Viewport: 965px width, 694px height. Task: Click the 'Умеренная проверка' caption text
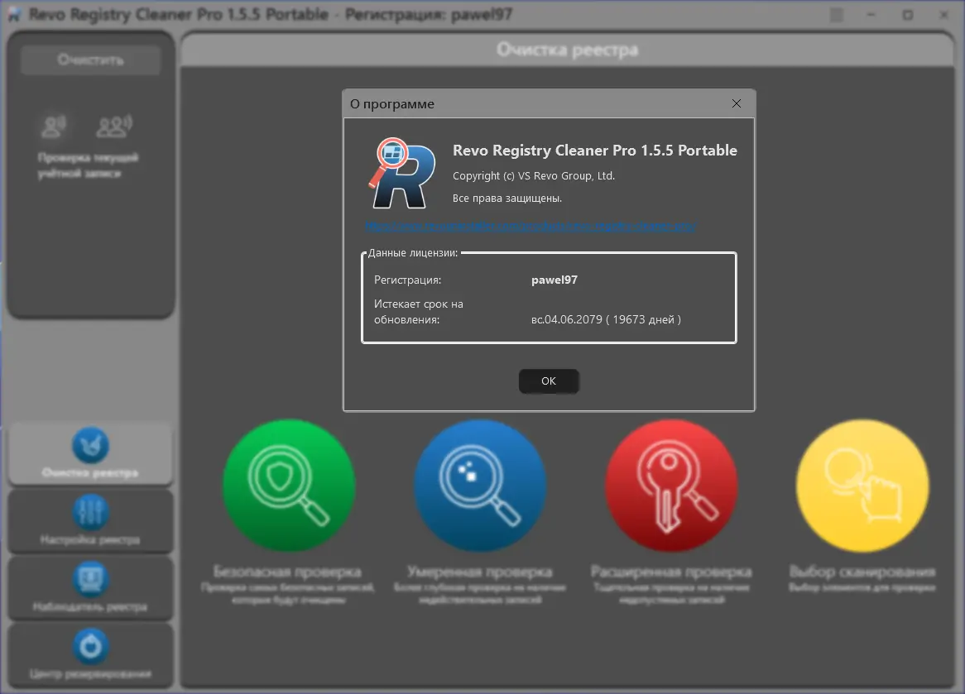point(480,572)
